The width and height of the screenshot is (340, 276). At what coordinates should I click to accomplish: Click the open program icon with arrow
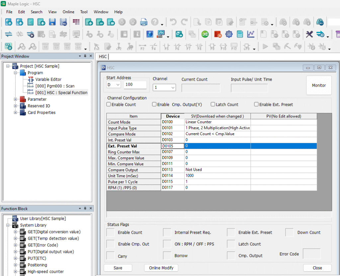coord(41,22)
